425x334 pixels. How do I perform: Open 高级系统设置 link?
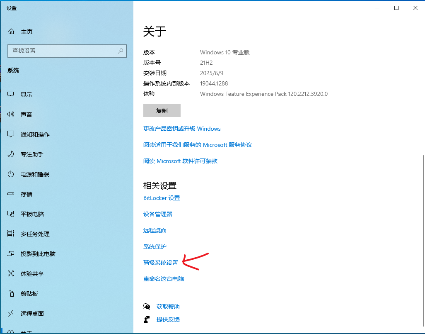(x=161, y=263)
